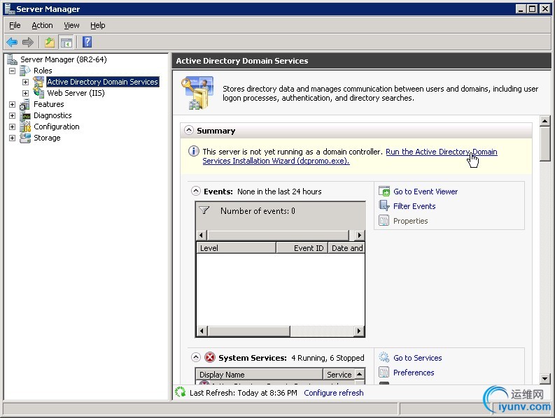Click the Go to Event Viewer icon
The width and height of the screenshot is (555, 418).
click(x=384, y=192)
